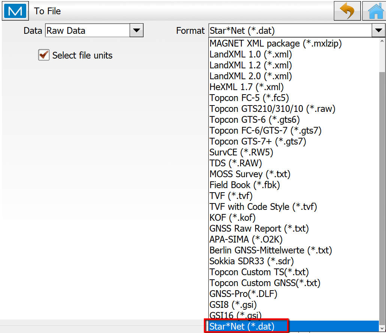Viewport: 386px width, 333px height.
Task: Select MAGNET XML package (*.mxlzip) format
Action: coord(275,43)
